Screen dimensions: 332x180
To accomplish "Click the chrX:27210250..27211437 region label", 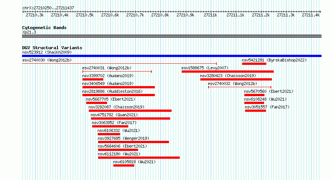I will click(x=48, y=8).
